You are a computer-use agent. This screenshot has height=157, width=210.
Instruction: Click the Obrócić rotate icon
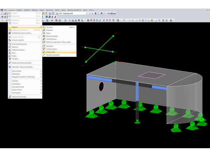tap(10, 47)
